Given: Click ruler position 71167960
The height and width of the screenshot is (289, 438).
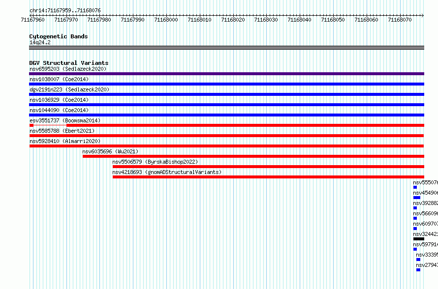Looking at the screenshot, I should click(32, 20).
